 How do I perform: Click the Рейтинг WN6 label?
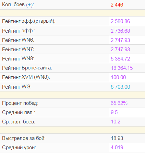tap(18, 40)
